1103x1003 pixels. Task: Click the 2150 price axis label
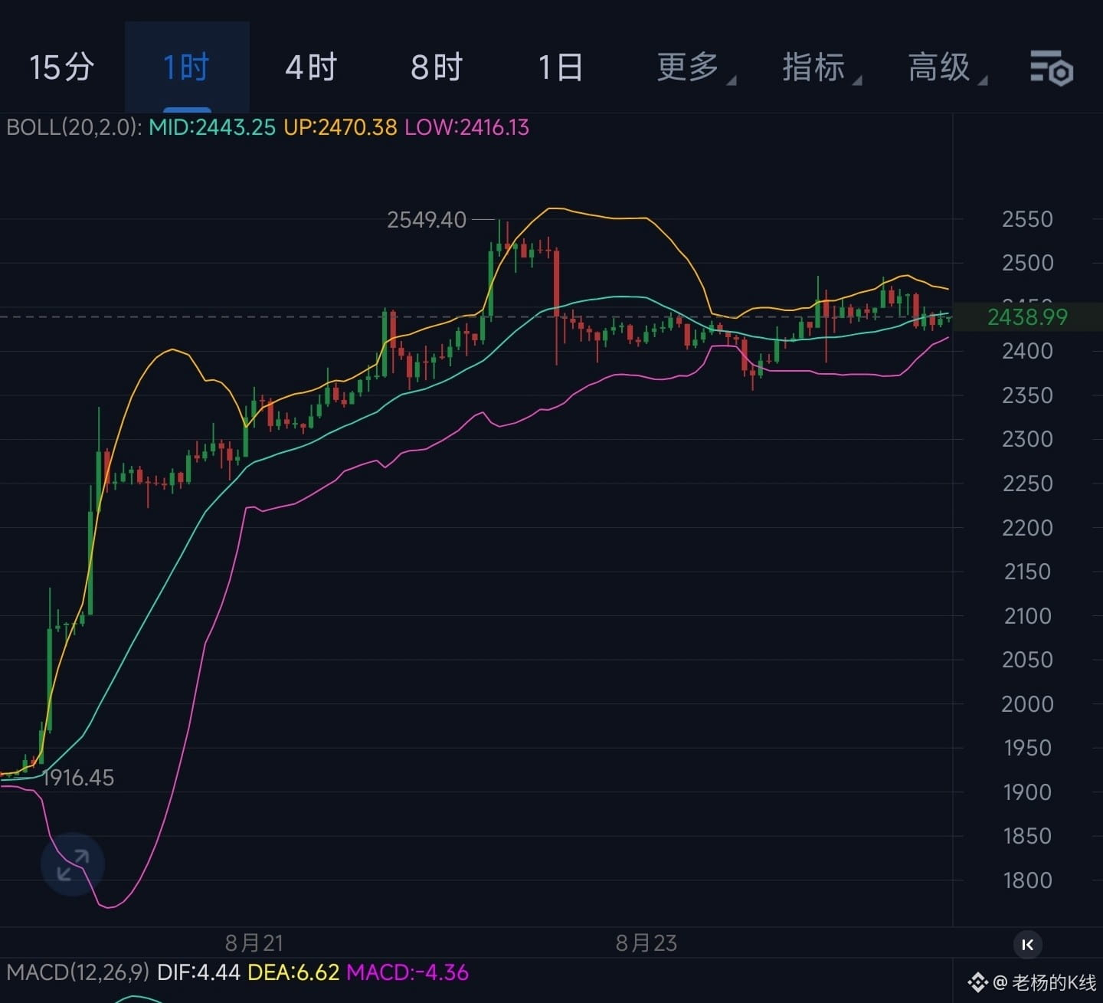[1027, 572]
